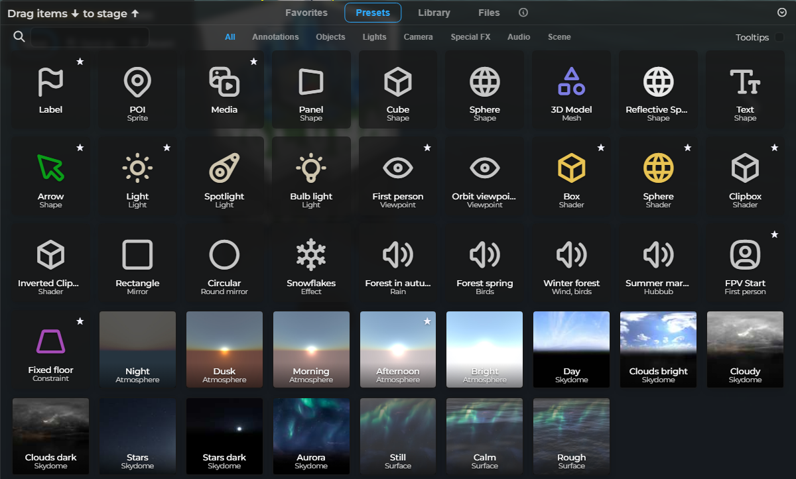This screenshot has width=796, height=479.
Task: Click the Cube shape preset
Action: pos(398,89)
